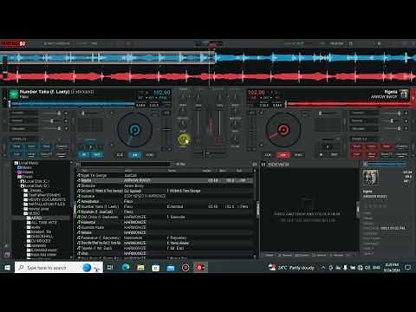Image resolution: width=416 pixels, height=312 pixels.
Task: Click the left deck pitch slider
Action: (x=166, y=129)
